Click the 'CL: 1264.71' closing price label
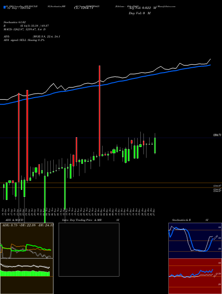The height and width of the screenshot is (294, 222). point(83,8)
